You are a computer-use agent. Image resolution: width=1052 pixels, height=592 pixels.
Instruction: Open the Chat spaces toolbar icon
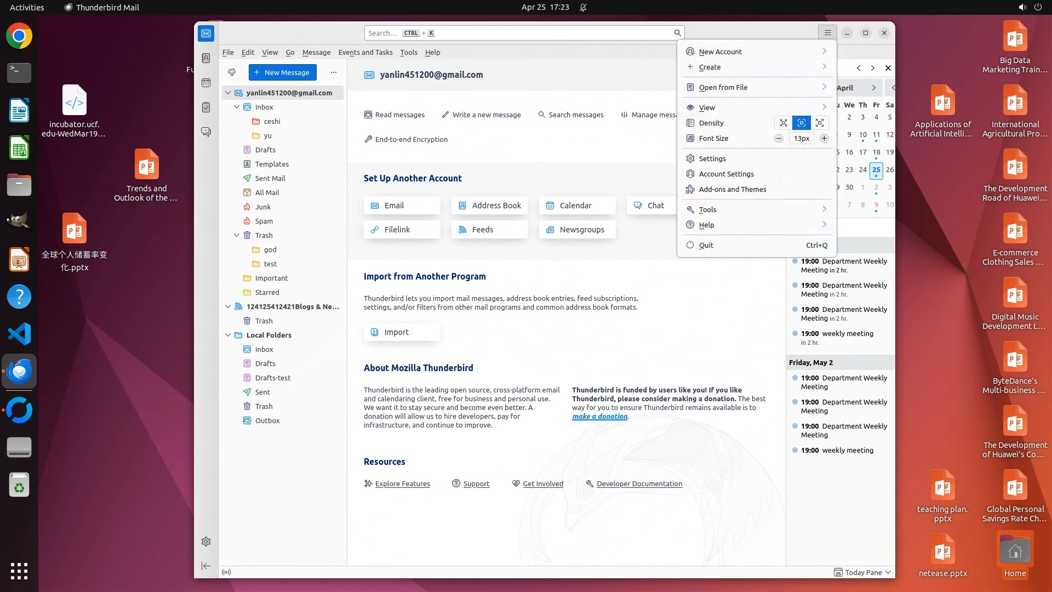coord(206,132)
